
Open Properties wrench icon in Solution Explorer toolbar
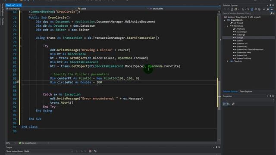coord(268,9)
